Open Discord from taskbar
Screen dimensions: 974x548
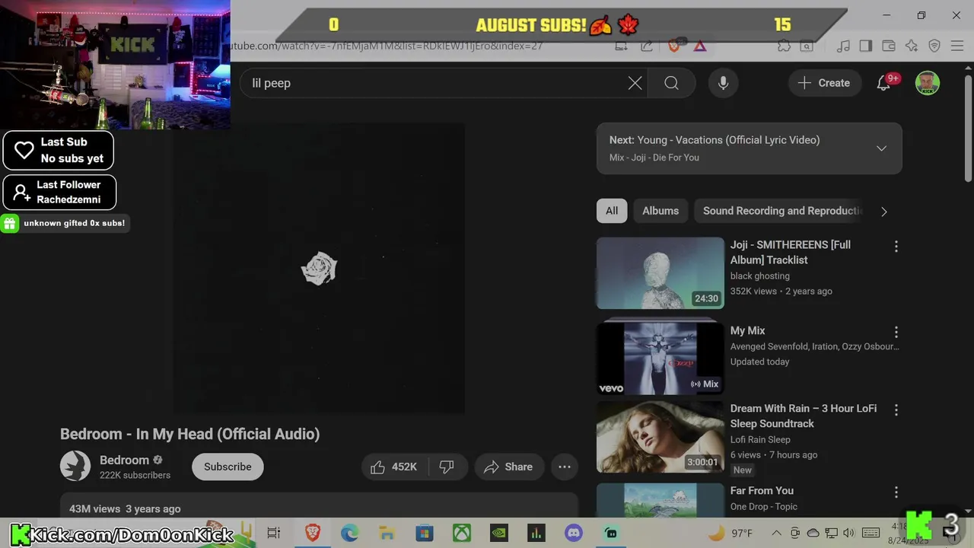pyautogui.click(x=574, y=534)
